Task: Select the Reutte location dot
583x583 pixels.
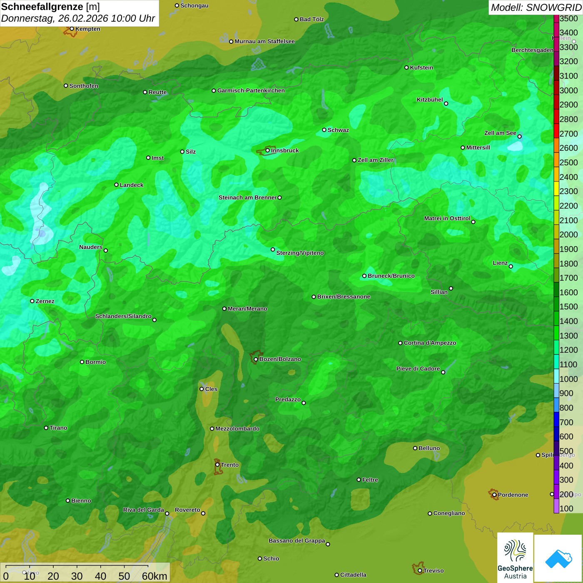Action: coord(145,92)
